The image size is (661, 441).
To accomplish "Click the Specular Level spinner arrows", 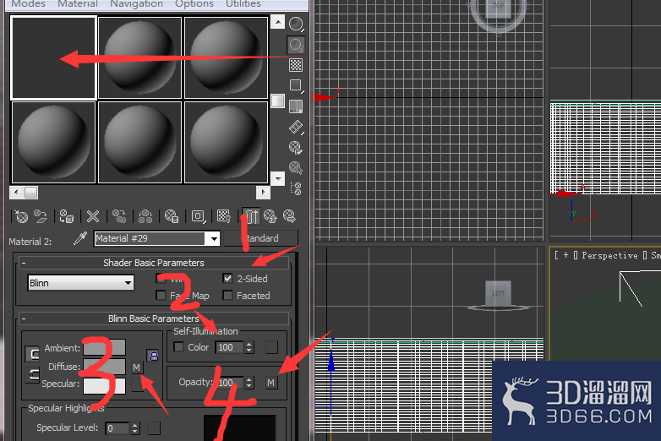I will 135,428.
